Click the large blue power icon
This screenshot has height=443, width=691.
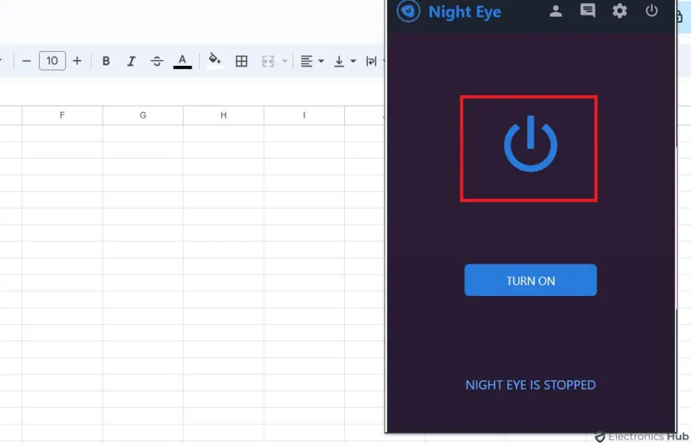click(x=530, y=144)
